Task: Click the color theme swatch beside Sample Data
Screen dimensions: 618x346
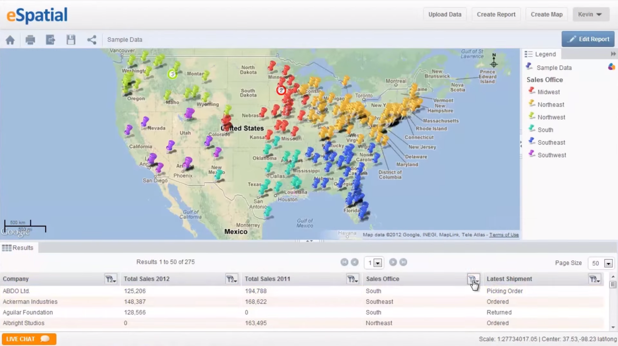Action: click(611, 67)
